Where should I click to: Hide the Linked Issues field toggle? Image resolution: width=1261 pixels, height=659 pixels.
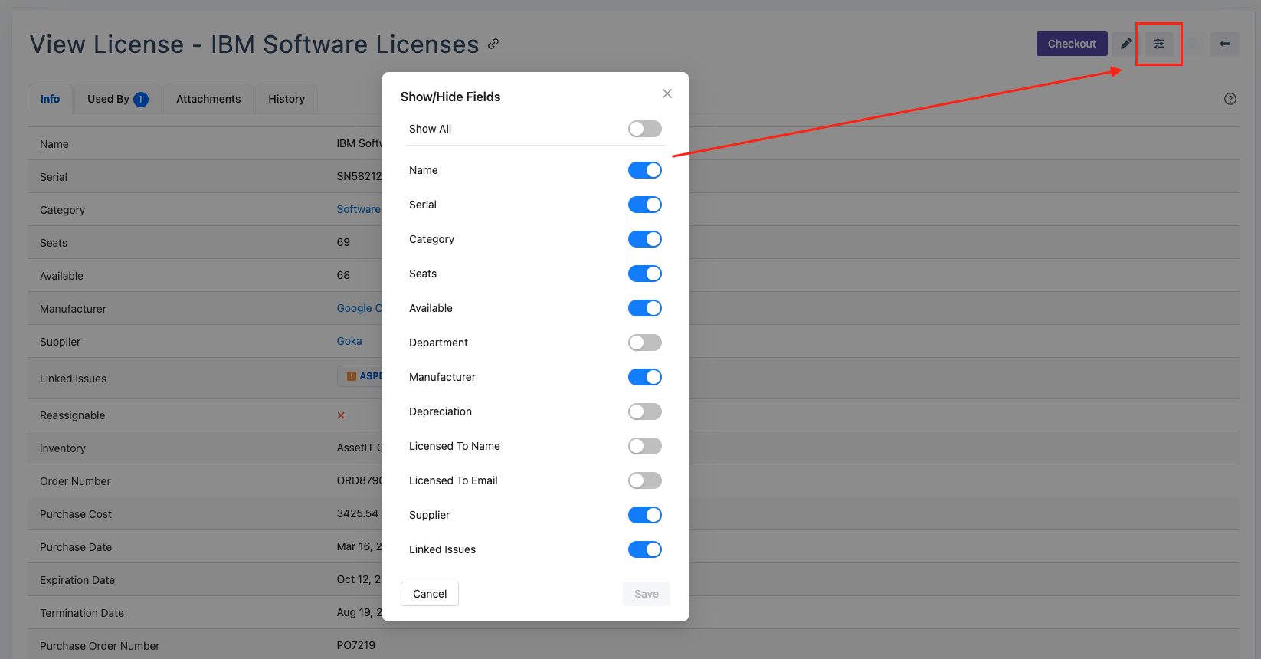[644, 549]
